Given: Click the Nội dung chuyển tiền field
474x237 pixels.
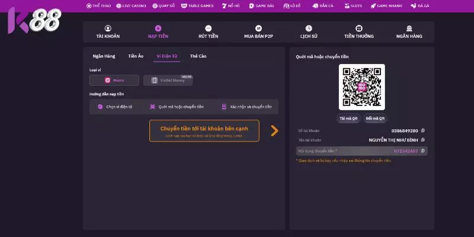Looking at the screenshot, I should pos(362,151).
